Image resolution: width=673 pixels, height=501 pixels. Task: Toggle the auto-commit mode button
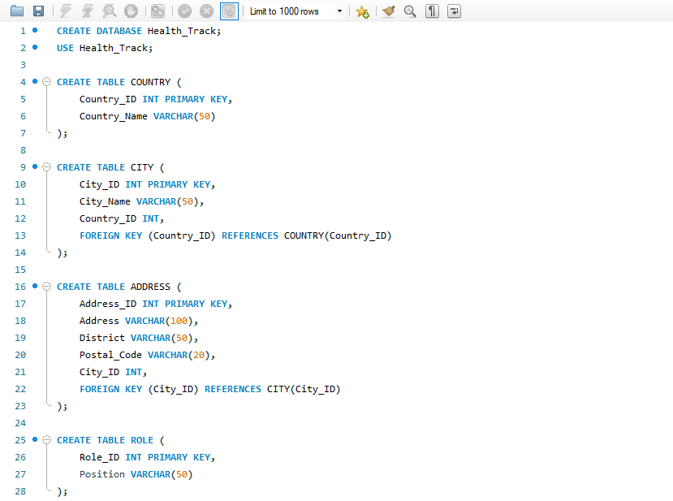tap(230, 11)
